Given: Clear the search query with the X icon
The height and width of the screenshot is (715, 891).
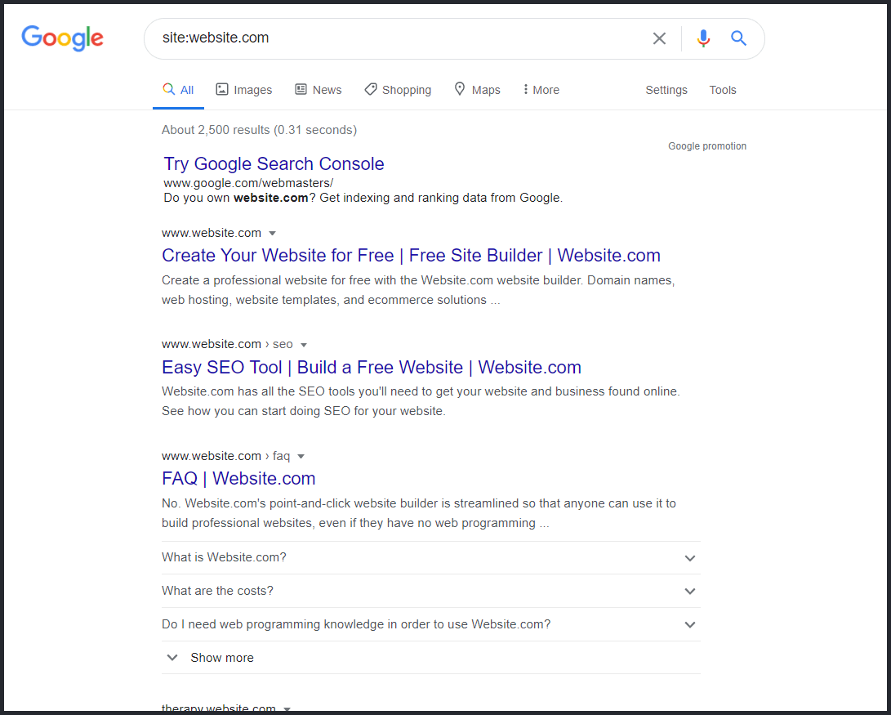Looking at the screenshot, I should click(659, 38).
